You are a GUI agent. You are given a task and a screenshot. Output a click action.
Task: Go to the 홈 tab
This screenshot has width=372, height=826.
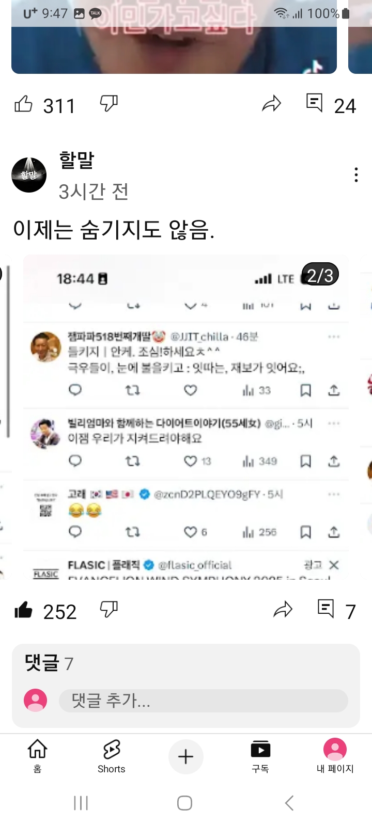coord(37,756)
